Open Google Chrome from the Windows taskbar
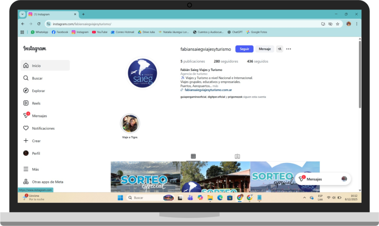 tap(240, 198)
